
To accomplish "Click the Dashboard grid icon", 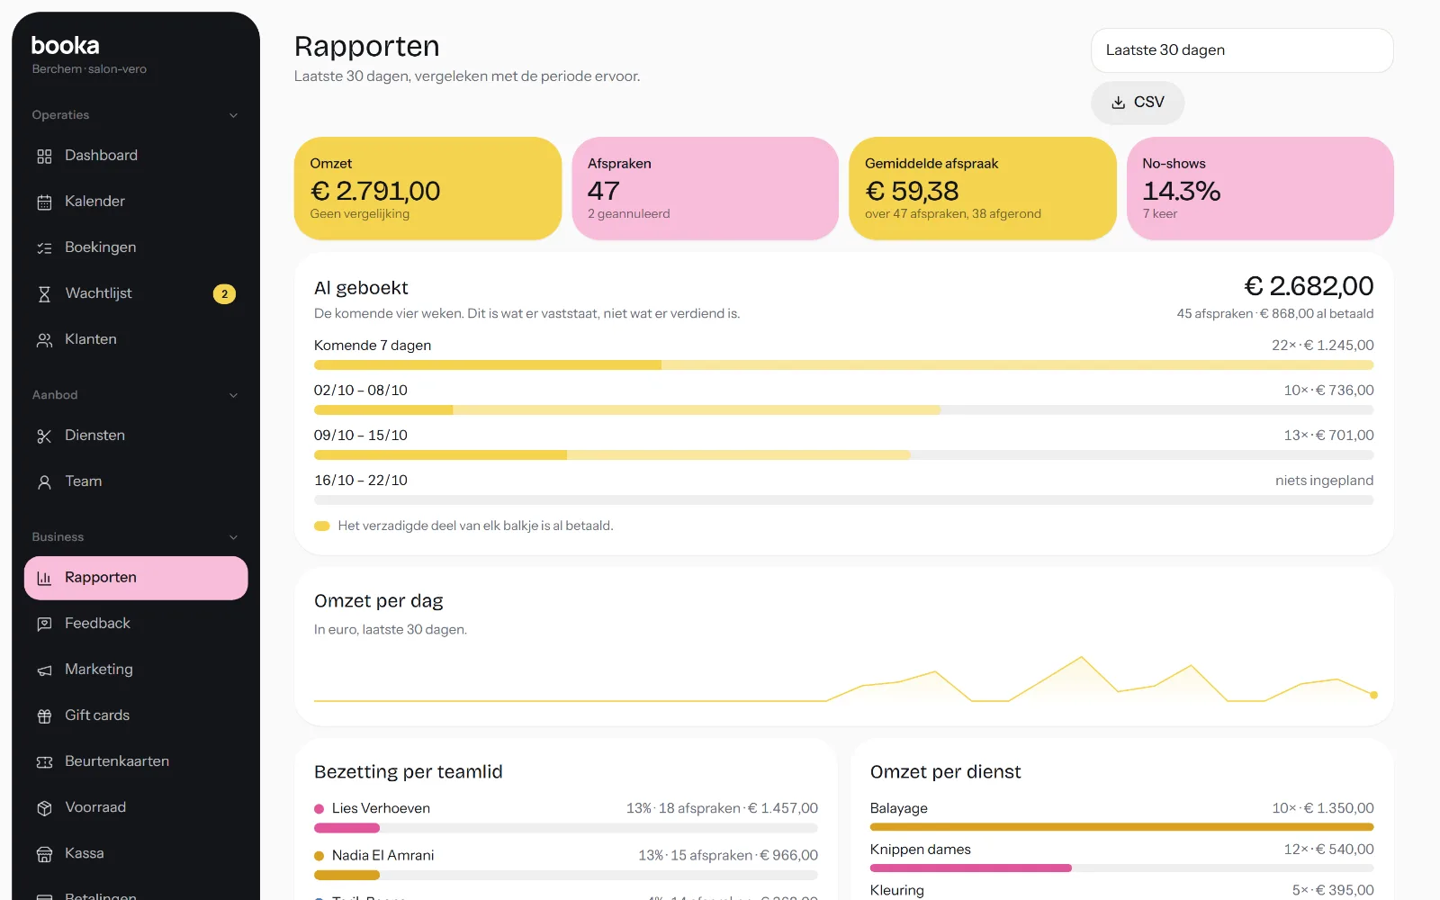I will pyautogui.click(x=44, y=157).
